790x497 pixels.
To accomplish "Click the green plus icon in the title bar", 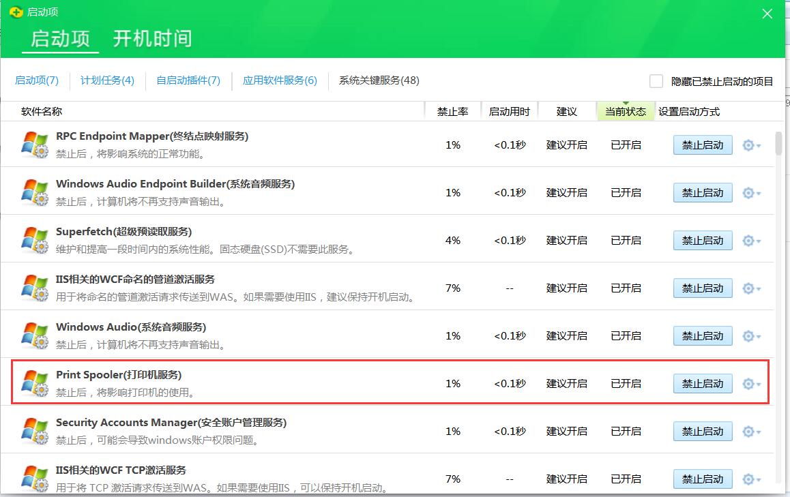I will (x=16, y=12).
